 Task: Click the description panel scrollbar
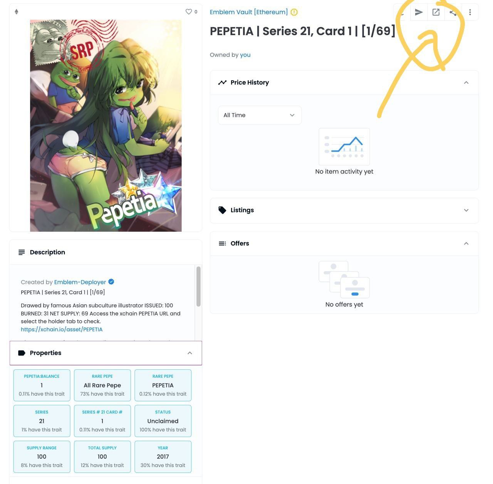(198, 286)
